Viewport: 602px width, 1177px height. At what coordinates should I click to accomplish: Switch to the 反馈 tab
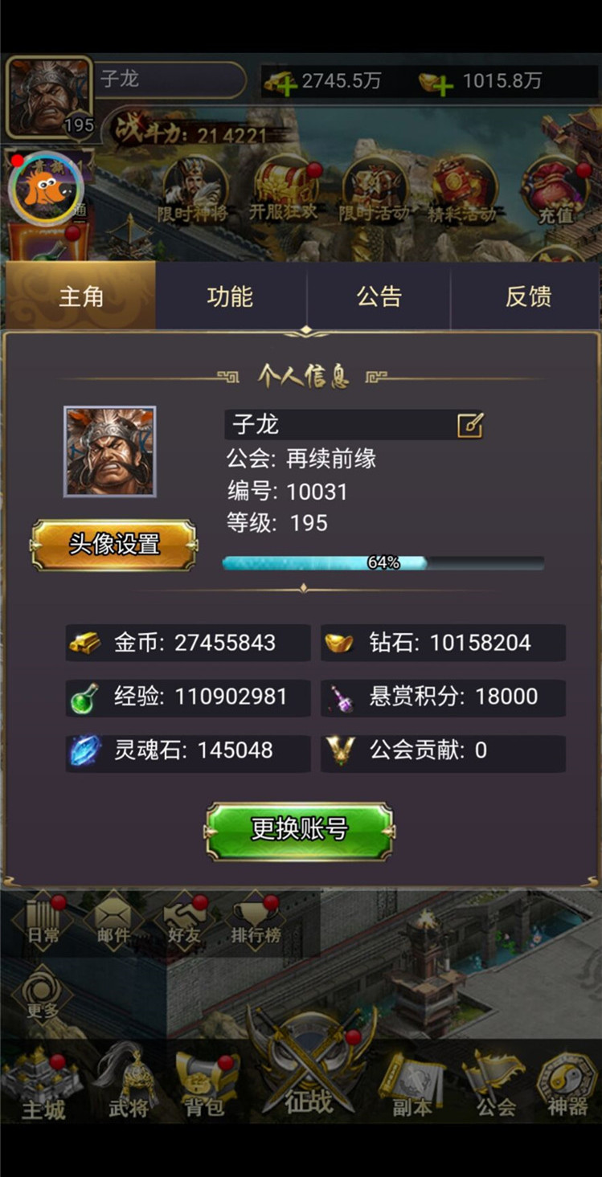(x=528, y=296)
